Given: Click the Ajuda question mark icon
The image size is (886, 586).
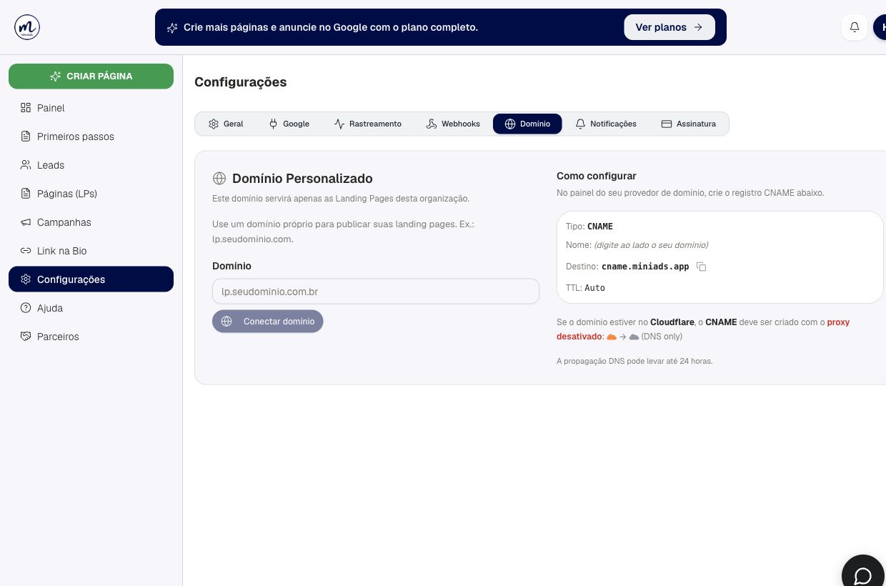Looking at the screenshot, I should click(26, 308).
